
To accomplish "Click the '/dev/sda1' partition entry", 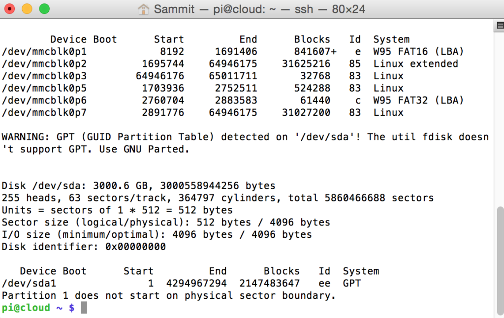I will click(x=29, y=283).
